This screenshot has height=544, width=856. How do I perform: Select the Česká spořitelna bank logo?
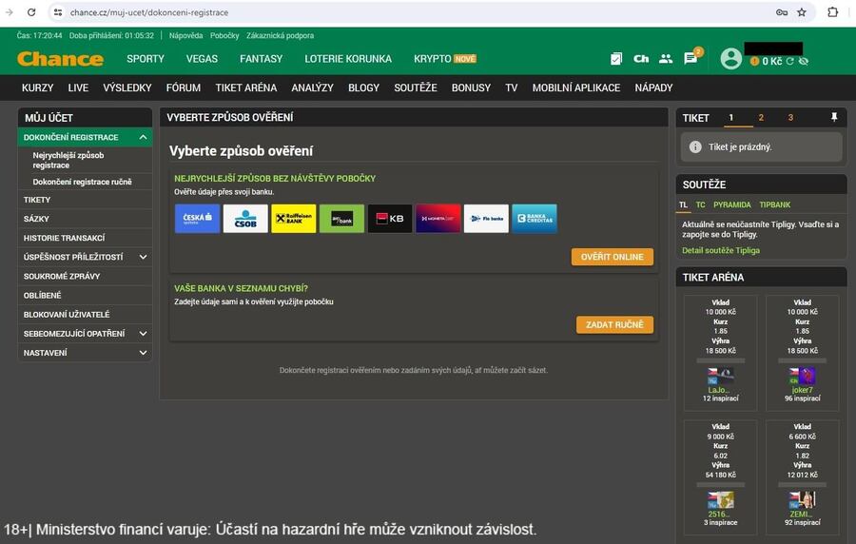pos(198,218)
